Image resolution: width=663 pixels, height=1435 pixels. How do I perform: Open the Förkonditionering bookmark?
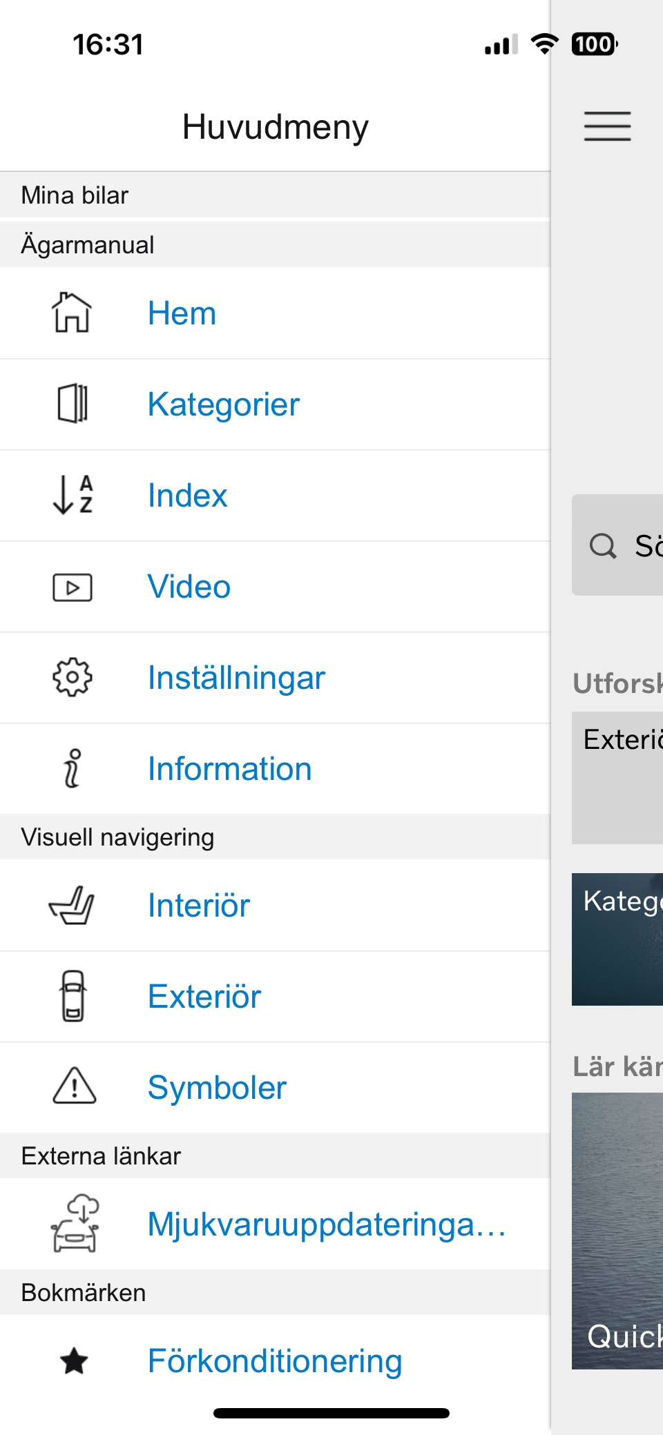click(x=275, y=1361)
